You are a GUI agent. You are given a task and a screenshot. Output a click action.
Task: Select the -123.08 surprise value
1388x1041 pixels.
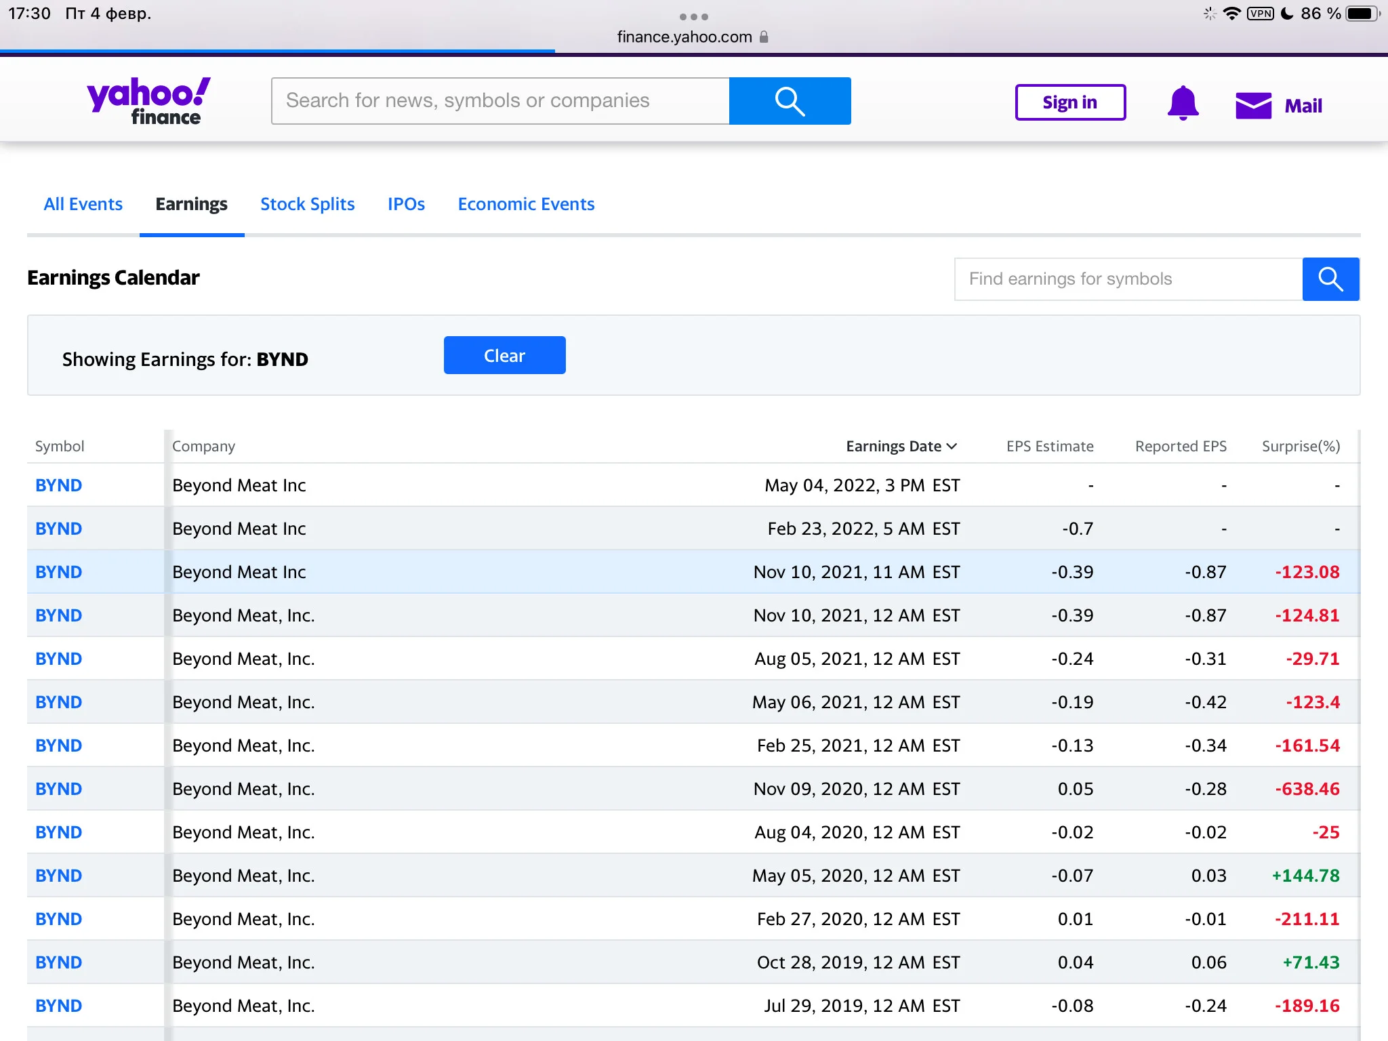pos(1307,572)
